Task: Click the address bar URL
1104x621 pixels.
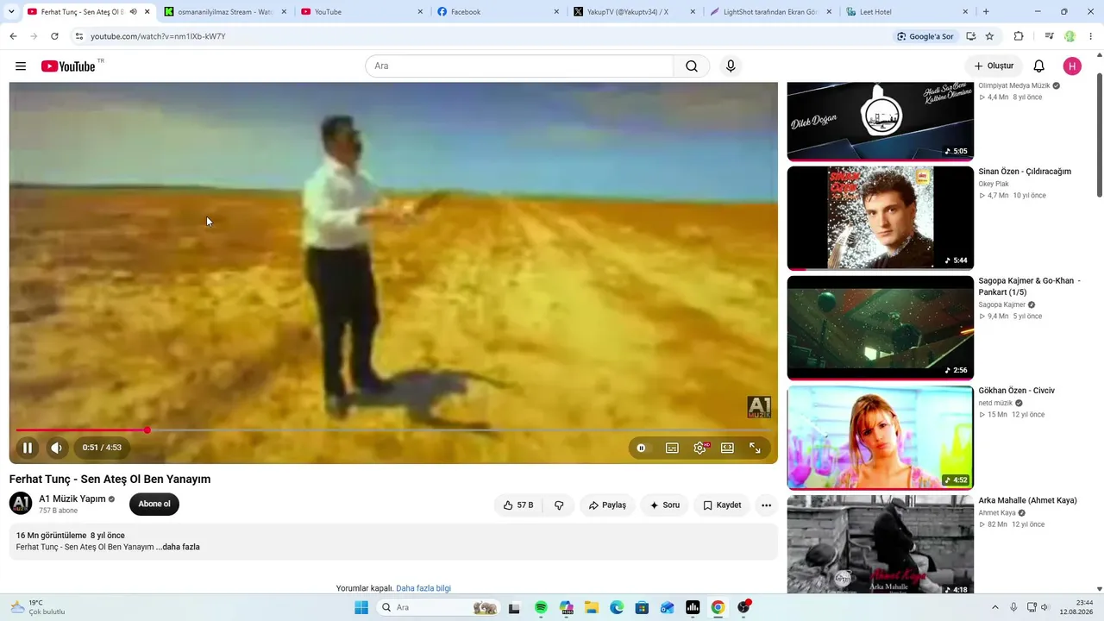Action: pyautogui.click(x=158, y=36)
